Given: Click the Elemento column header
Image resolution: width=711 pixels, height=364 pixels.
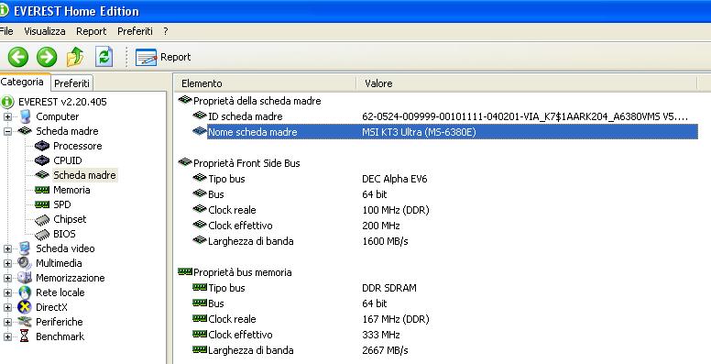Looking at the screenshot, I should click(266, 83).
